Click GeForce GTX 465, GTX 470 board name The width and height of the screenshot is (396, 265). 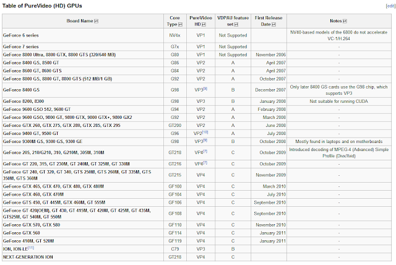pyautogui.click(x=53, y=186)
